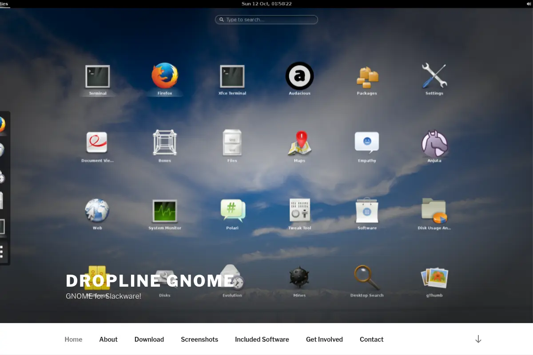Open the Web browser globe icon

pos(97,210)
